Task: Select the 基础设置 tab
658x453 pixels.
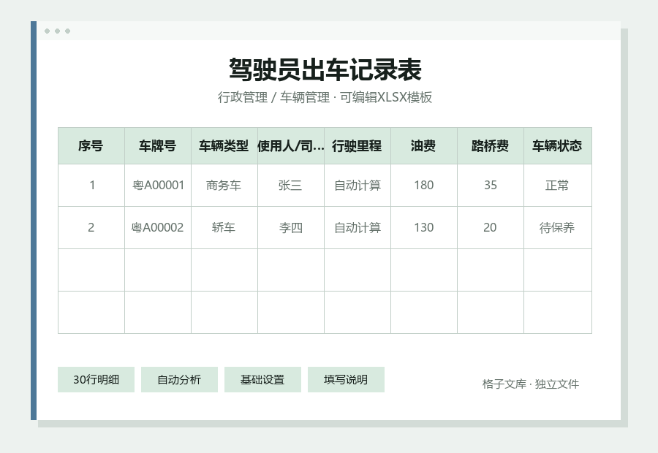Action: click(262, 380)
